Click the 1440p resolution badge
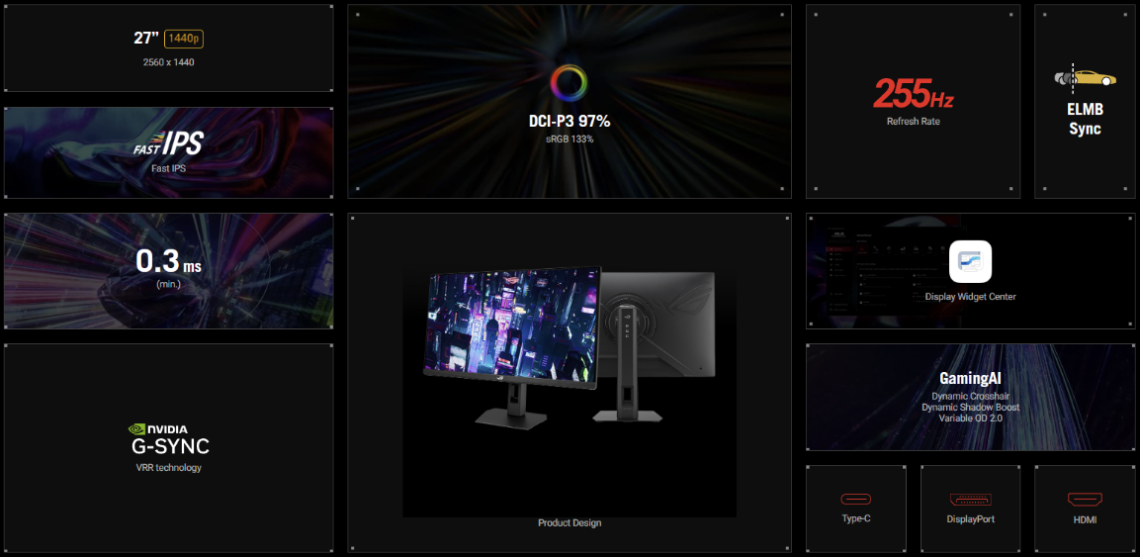 [185, 39]
